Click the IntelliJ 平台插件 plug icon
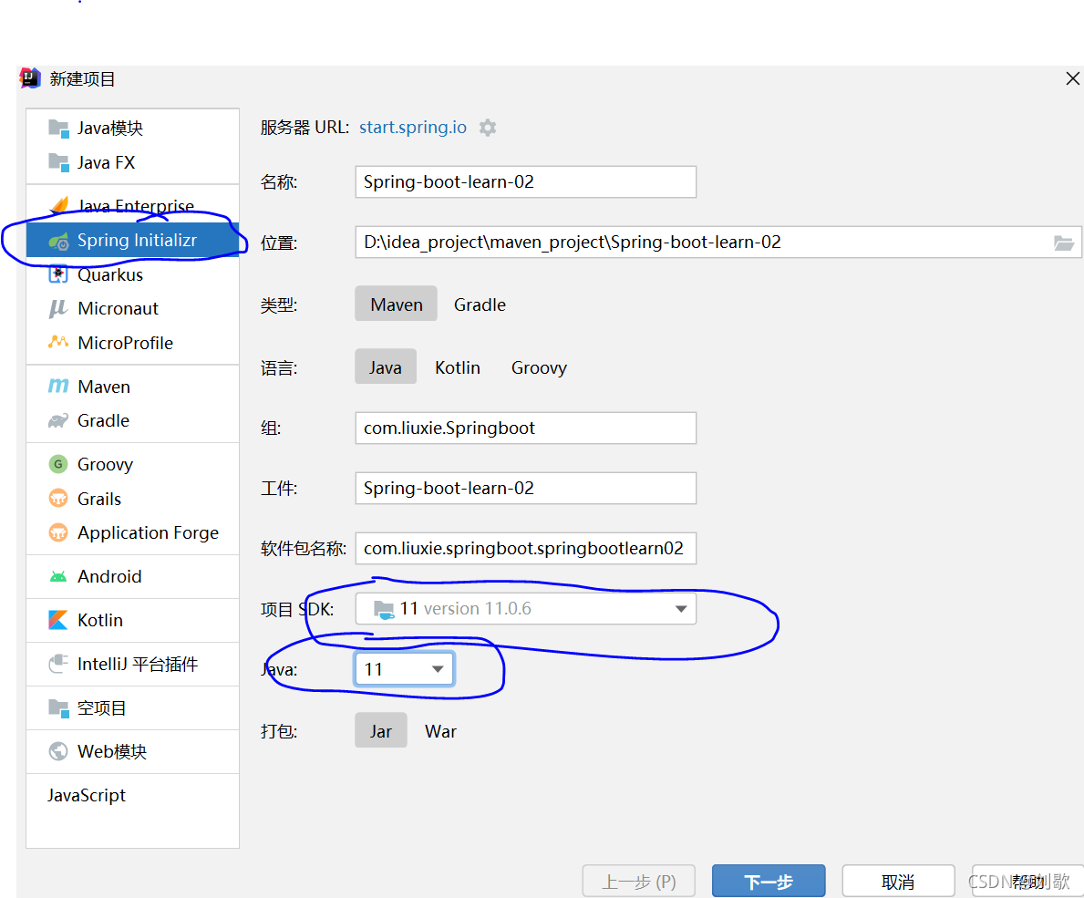Screen dimensions: 1084x898 point(58,664)
